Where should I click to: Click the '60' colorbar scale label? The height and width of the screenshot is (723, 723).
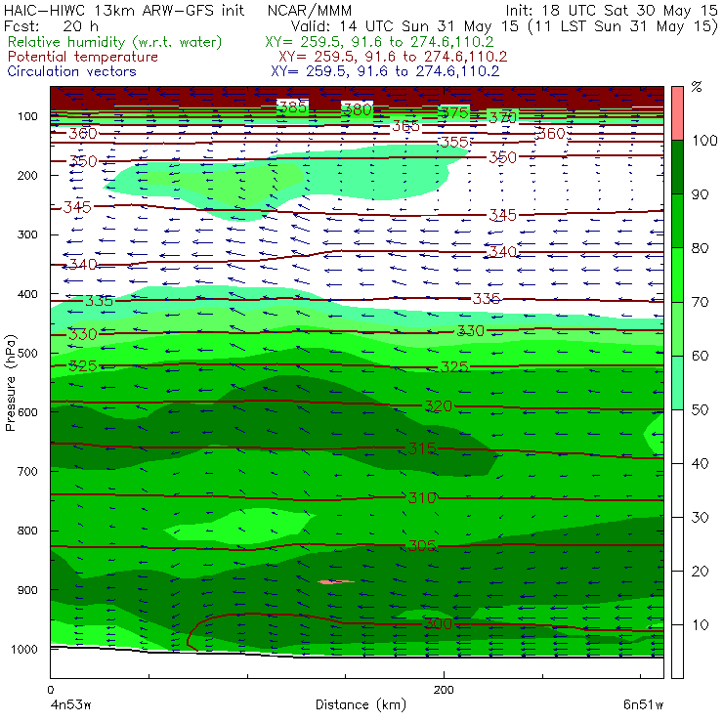pos(700,356)
